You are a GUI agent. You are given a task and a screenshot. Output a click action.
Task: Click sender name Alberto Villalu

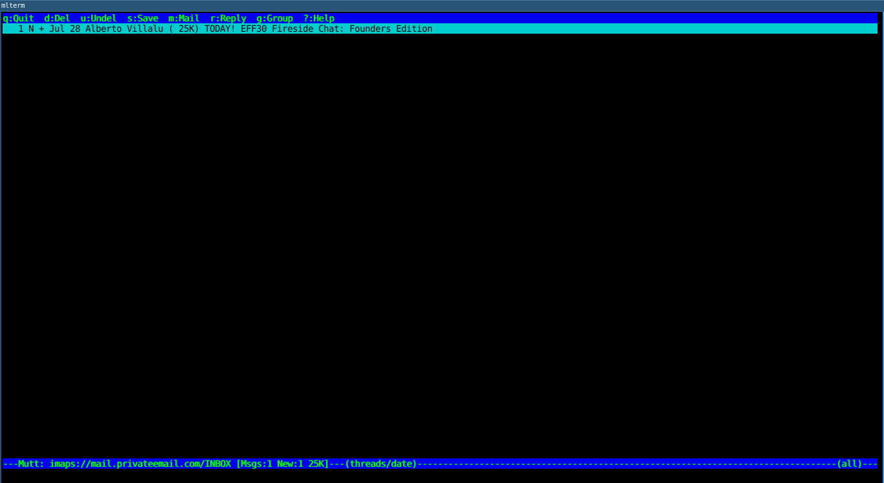click(124, 28)
